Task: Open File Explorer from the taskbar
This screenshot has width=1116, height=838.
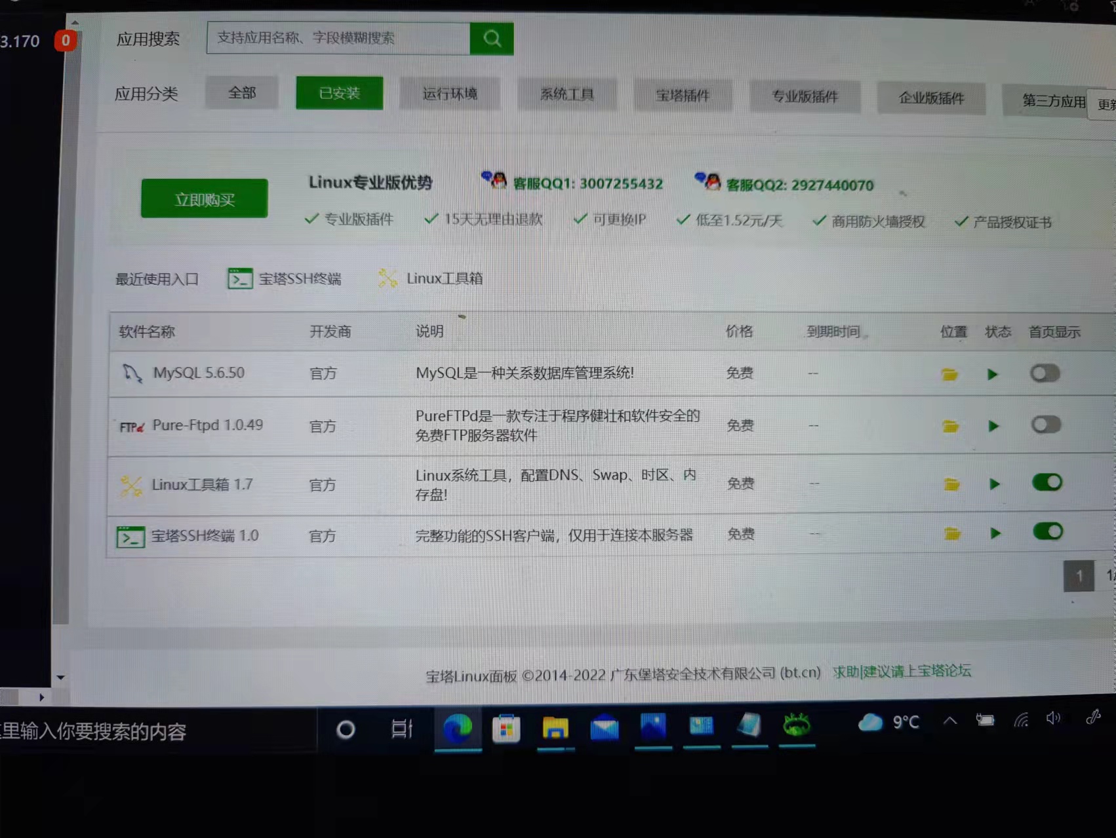Action: 555,728
